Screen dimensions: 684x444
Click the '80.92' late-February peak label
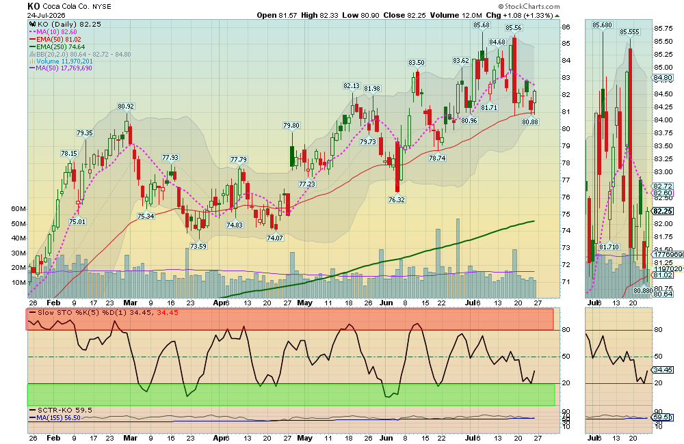pos(126,107)
